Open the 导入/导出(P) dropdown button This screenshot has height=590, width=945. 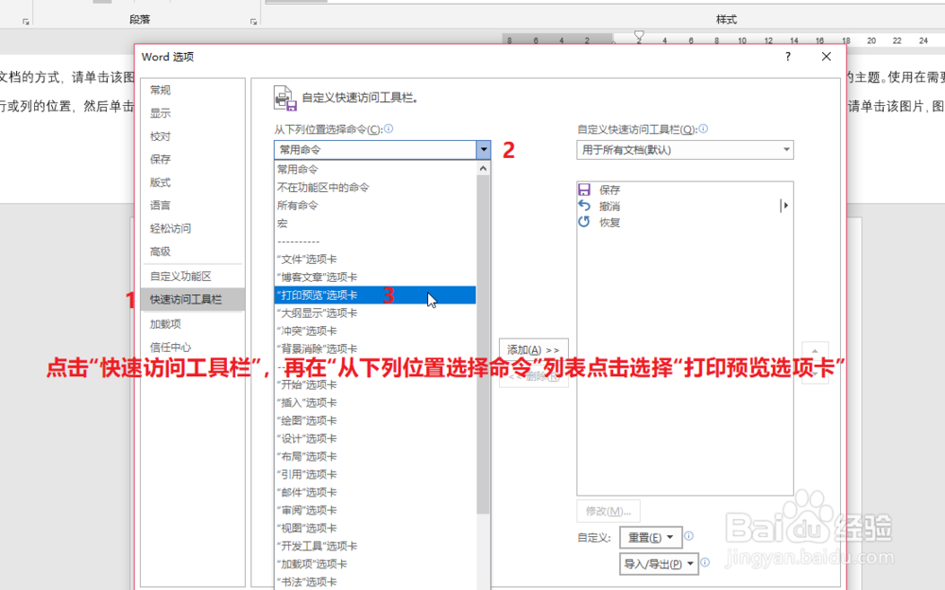(x=659, y=564)
